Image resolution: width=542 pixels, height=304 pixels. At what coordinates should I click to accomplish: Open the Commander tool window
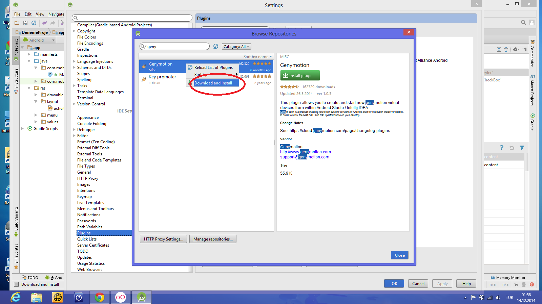[x=532, y=53]
